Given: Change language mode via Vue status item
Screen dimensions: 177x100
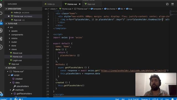Looking at the screenshot, I should [x=167, y=99].
